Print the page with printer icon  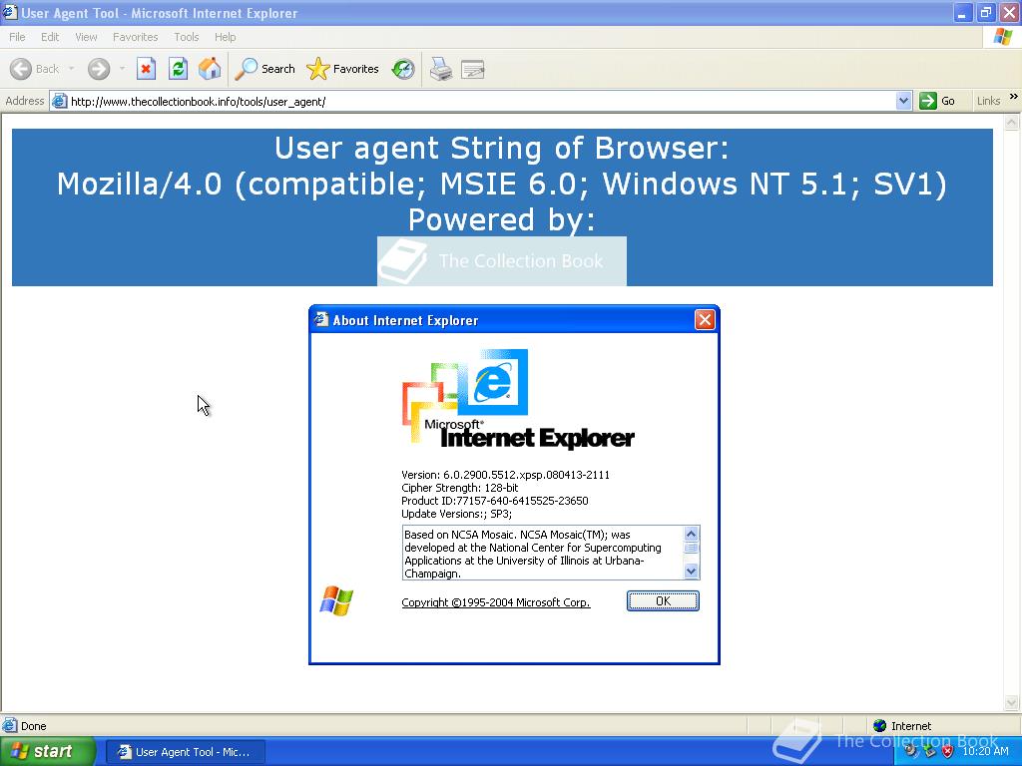point(441,69)
